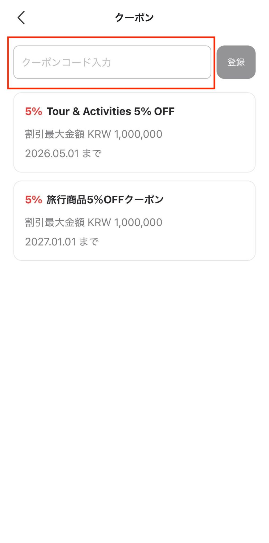Tap the 5% OFF text in Tour & Activities title
Viewport: 269px width, 543px height.
click(154, 112)
